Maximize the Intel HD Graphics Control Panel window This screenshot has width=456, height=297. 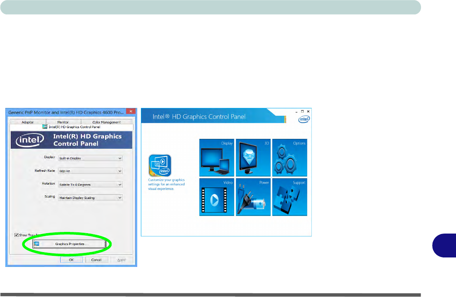[302, 111]
